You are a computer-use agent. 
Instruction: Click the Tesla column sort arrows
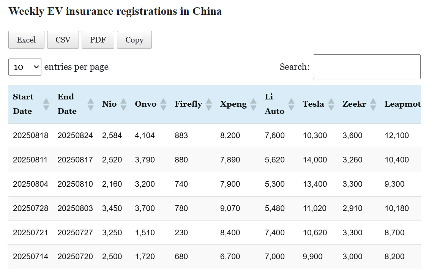(x=331, y=104)
